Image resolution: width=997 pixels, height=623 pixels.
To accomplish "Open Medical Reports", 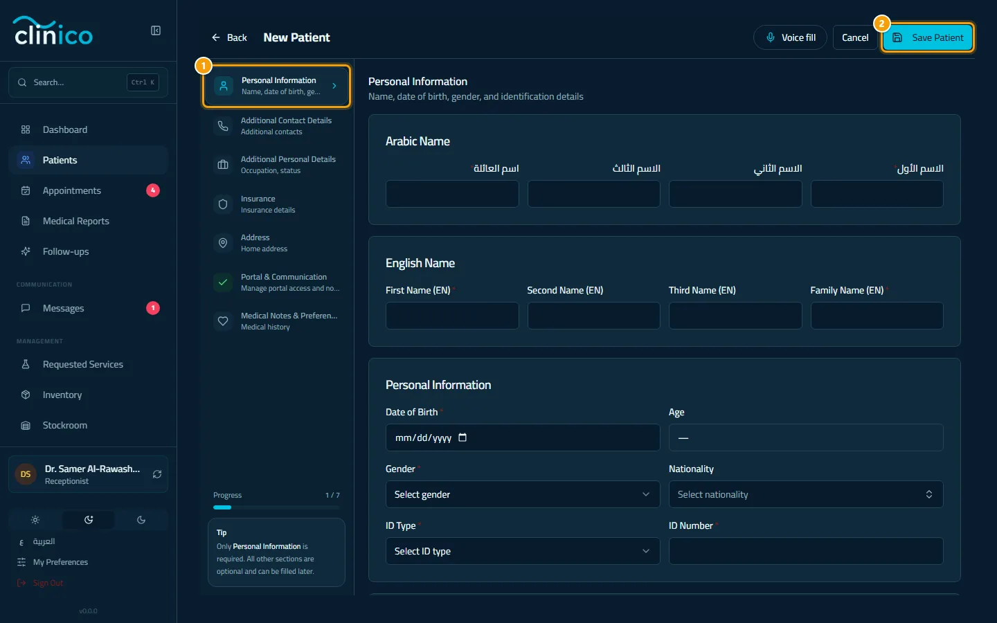I will point(88,221).
